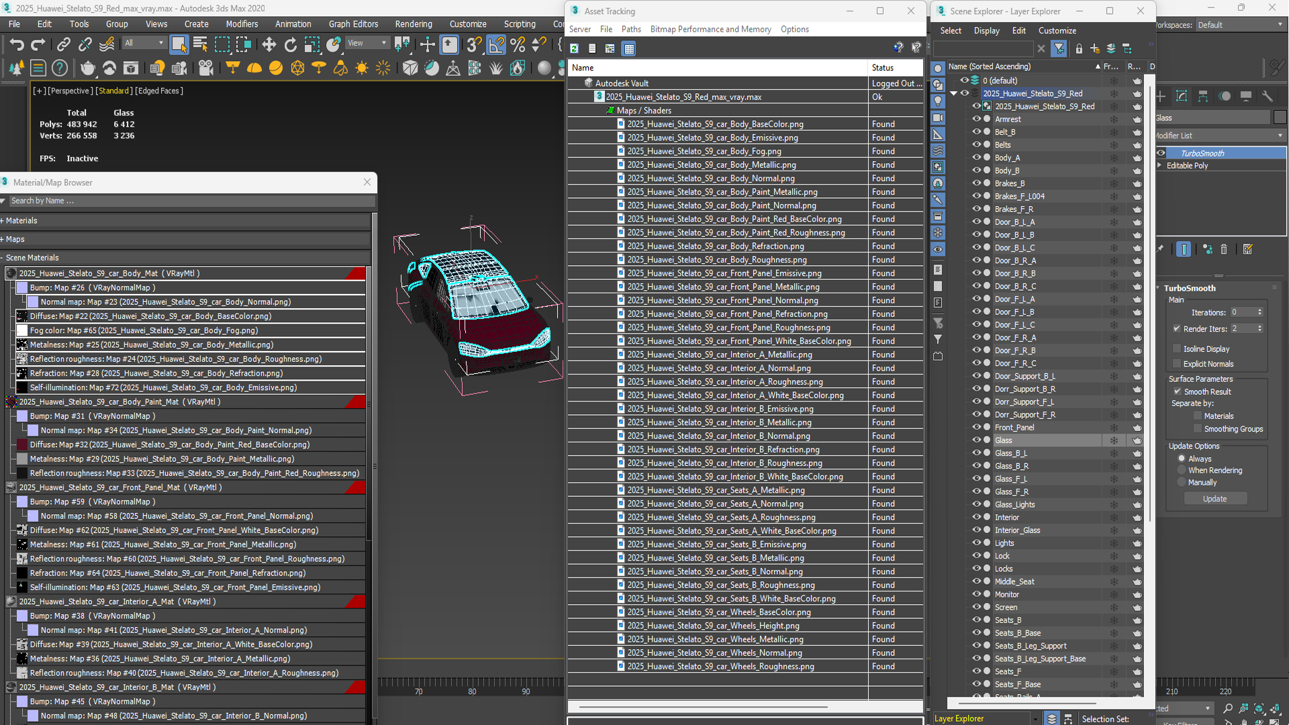
Task: Click the Status column header in Asset Tracking
Action: (x=896, y=68)
